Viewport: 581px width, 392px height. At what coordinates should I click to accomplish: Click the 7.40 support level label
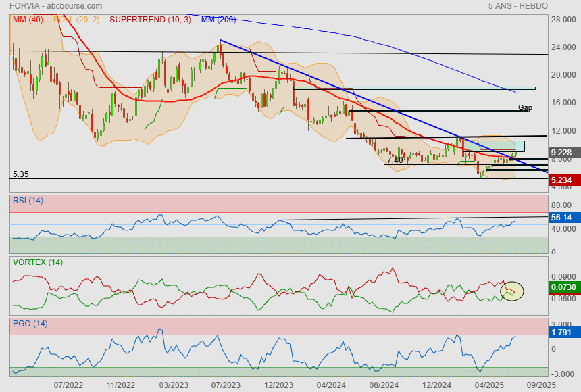pos(395,160)
